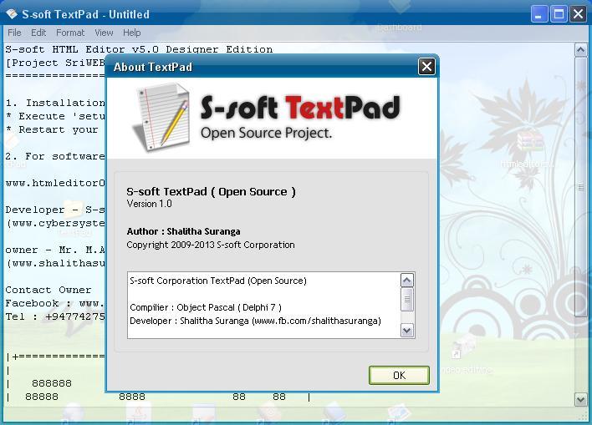Click the up arrow of info box scrollbar
The image size is (592, 425).
(x=406, y=281)
